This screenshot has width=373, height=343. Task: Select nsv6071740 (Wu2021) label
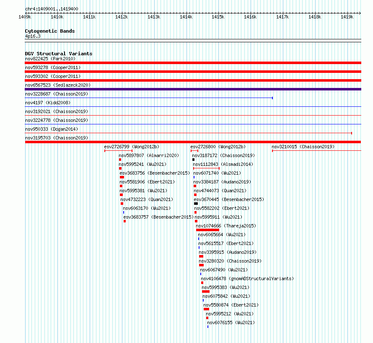[x=217, y=173]
